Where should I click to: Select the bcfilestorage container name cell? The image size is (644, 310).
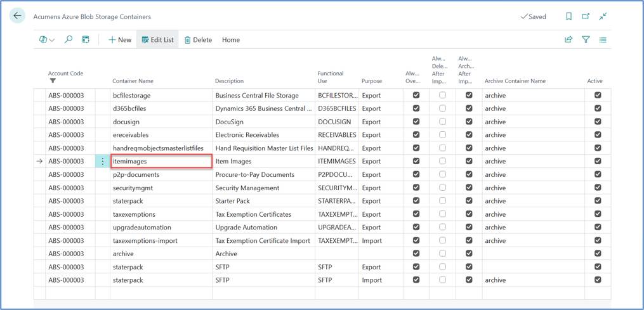pyautogui.click(x=161, y=95)
